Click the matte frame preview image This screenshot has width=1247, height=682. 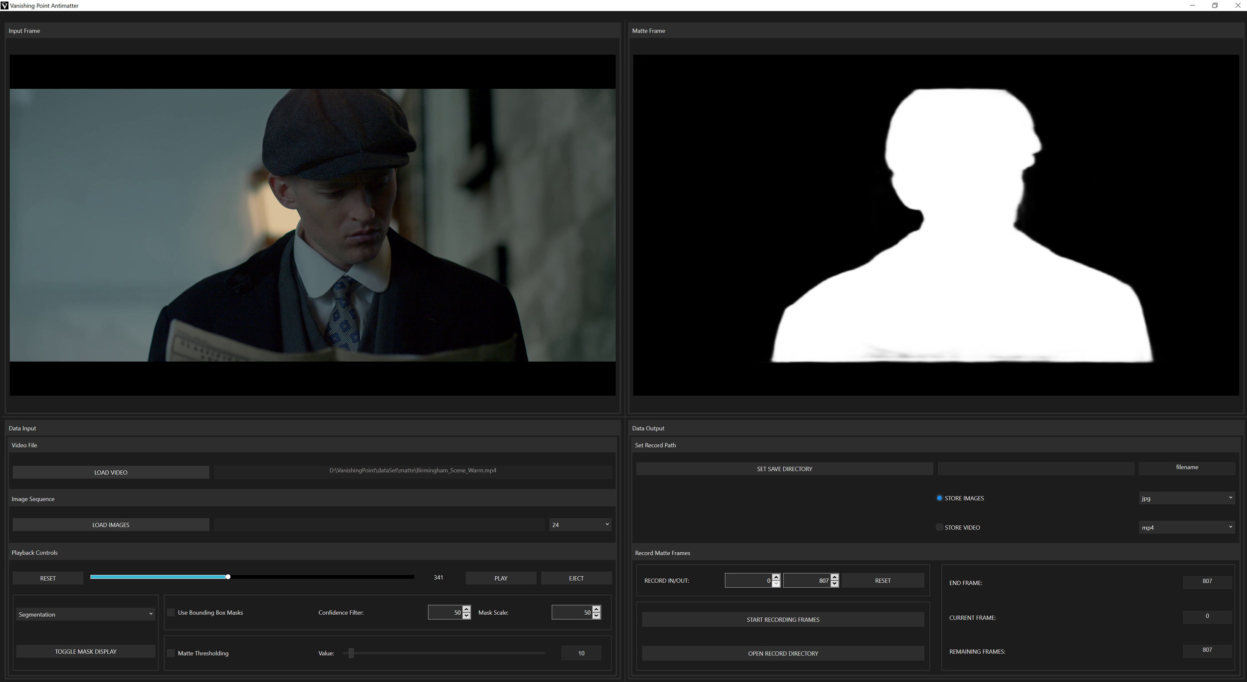(x=936, y=225)
